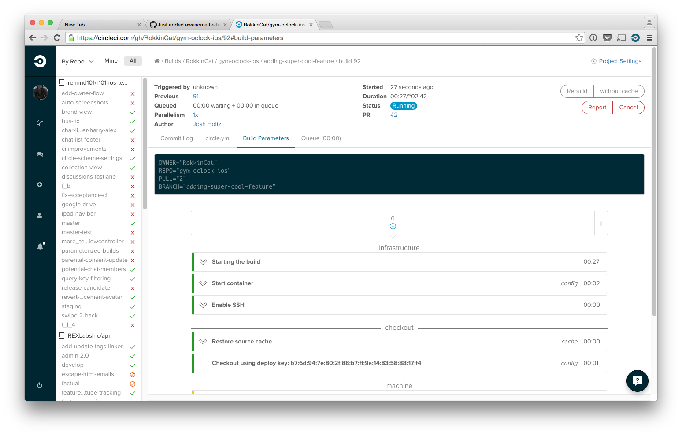Screen dimensions: 682x436
Task: Open the Queue (00:00) tab
Action: coord(321,138)
